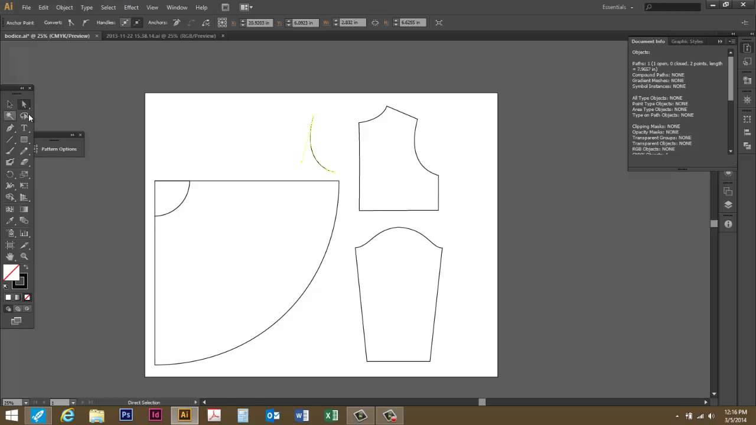
Task: Click the Pattern Options panel label
Action: click(x=59, y=149)
